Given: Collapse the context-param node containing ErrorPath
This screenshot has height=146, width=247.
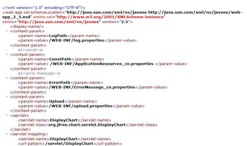Looking at the screenshot, I should tap(7, 78).
